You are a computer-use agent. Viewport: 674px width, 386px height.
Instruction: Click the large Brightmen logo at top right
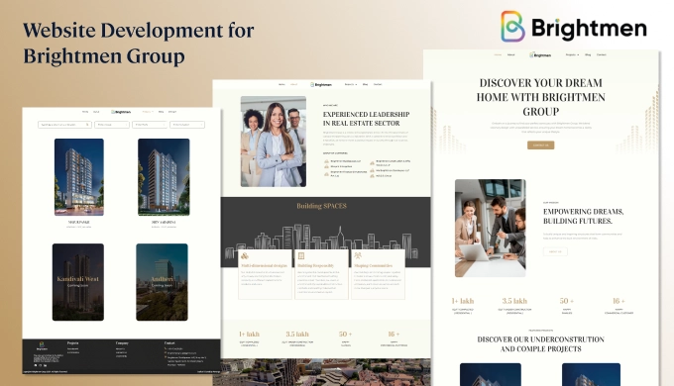click(x=574, y=27)
